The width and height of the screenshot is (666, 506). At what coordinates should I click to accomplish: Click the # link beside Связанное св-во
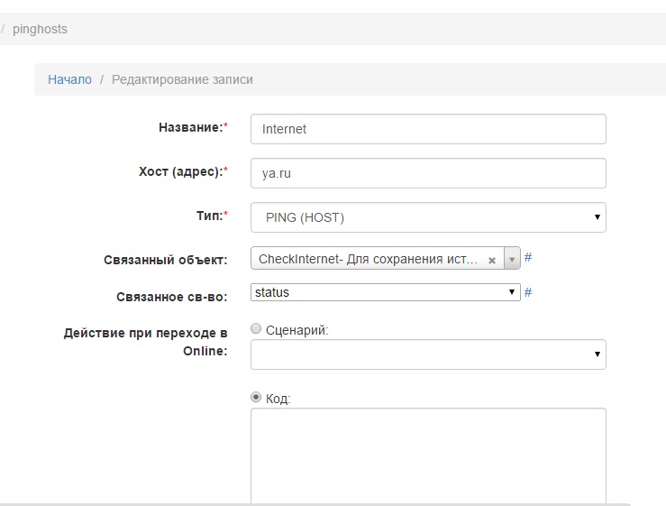528,292
